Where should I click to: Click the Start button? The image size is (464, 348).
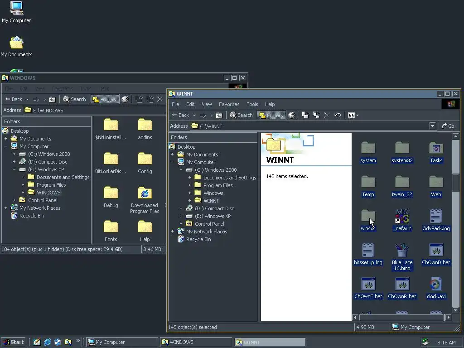pos(13,343)
